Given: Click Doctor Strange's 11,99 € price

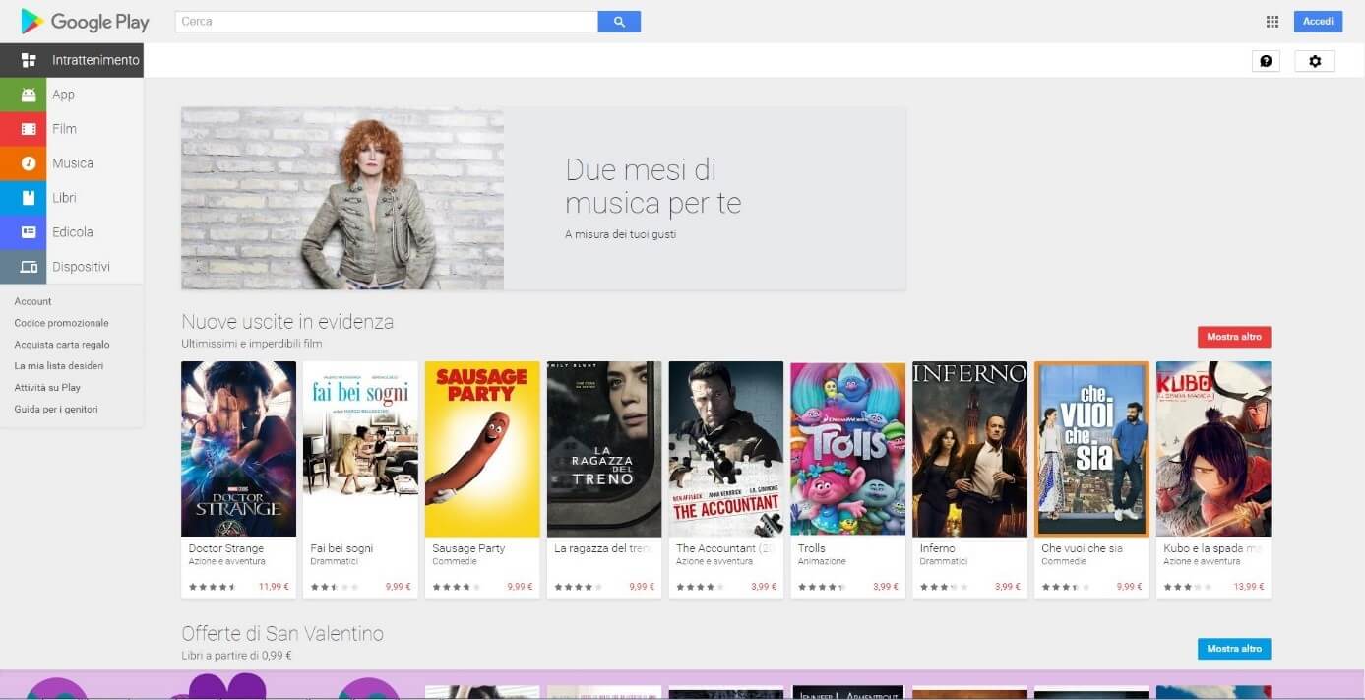Looking at the screenshot, I should (x=274, y=587).
